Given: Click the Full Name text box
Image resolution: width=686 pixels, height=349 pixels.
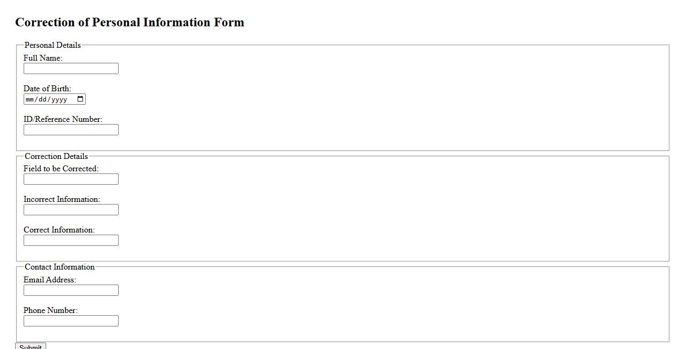Looking at the screenshot, I should point(71,69).
